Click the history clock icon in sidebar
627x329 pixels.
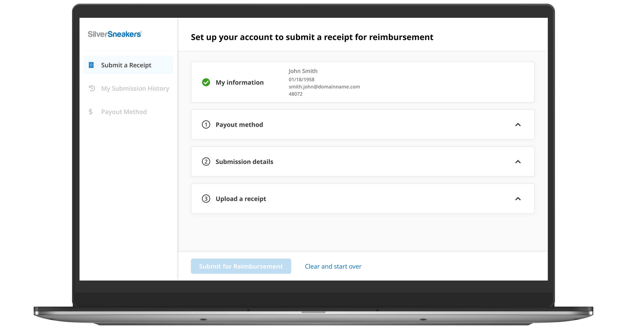[x=92, y=88]
